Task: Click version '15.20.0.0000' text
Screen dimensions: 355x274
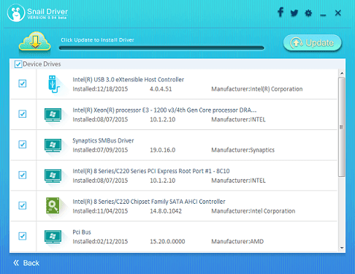Action: [x=167, y=241]
